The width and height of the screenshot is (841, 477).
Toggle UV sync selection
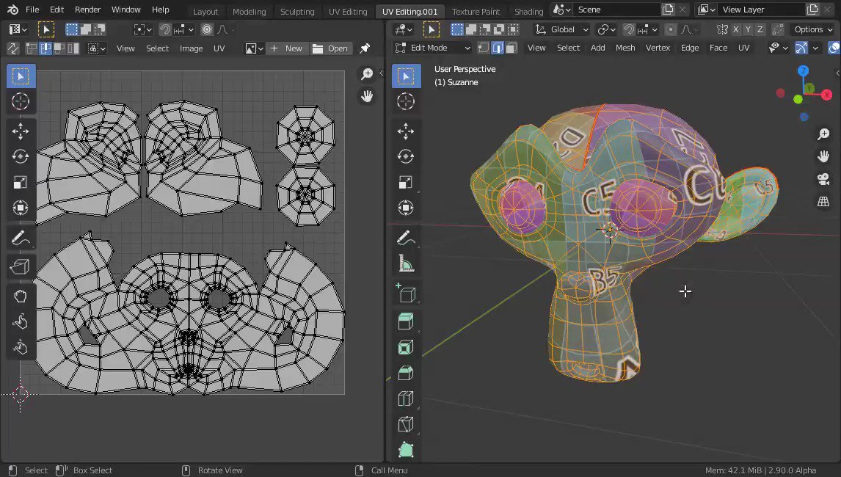pyautogui.click(x=13, y=48)
